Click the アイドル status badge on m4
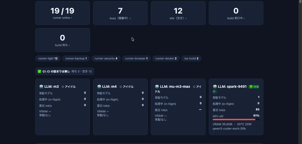The height and width of the screenshot is (144, 302). tap(127, 87)
